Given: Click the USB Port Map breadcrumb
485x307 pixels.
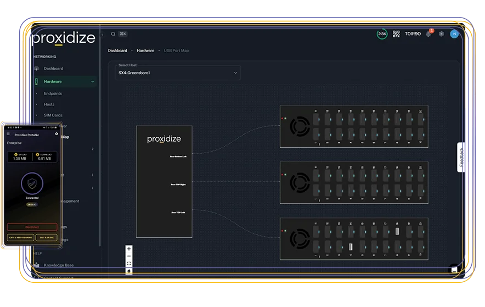Looking at the screenshot, I should tap(176, 51).
